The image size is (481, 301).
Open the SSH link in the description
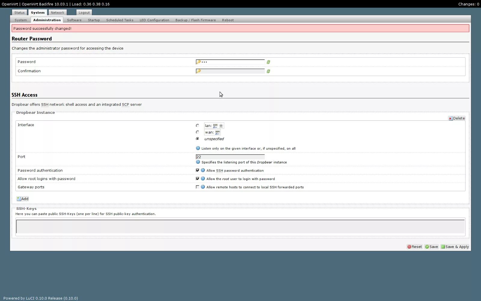point(44,104)
